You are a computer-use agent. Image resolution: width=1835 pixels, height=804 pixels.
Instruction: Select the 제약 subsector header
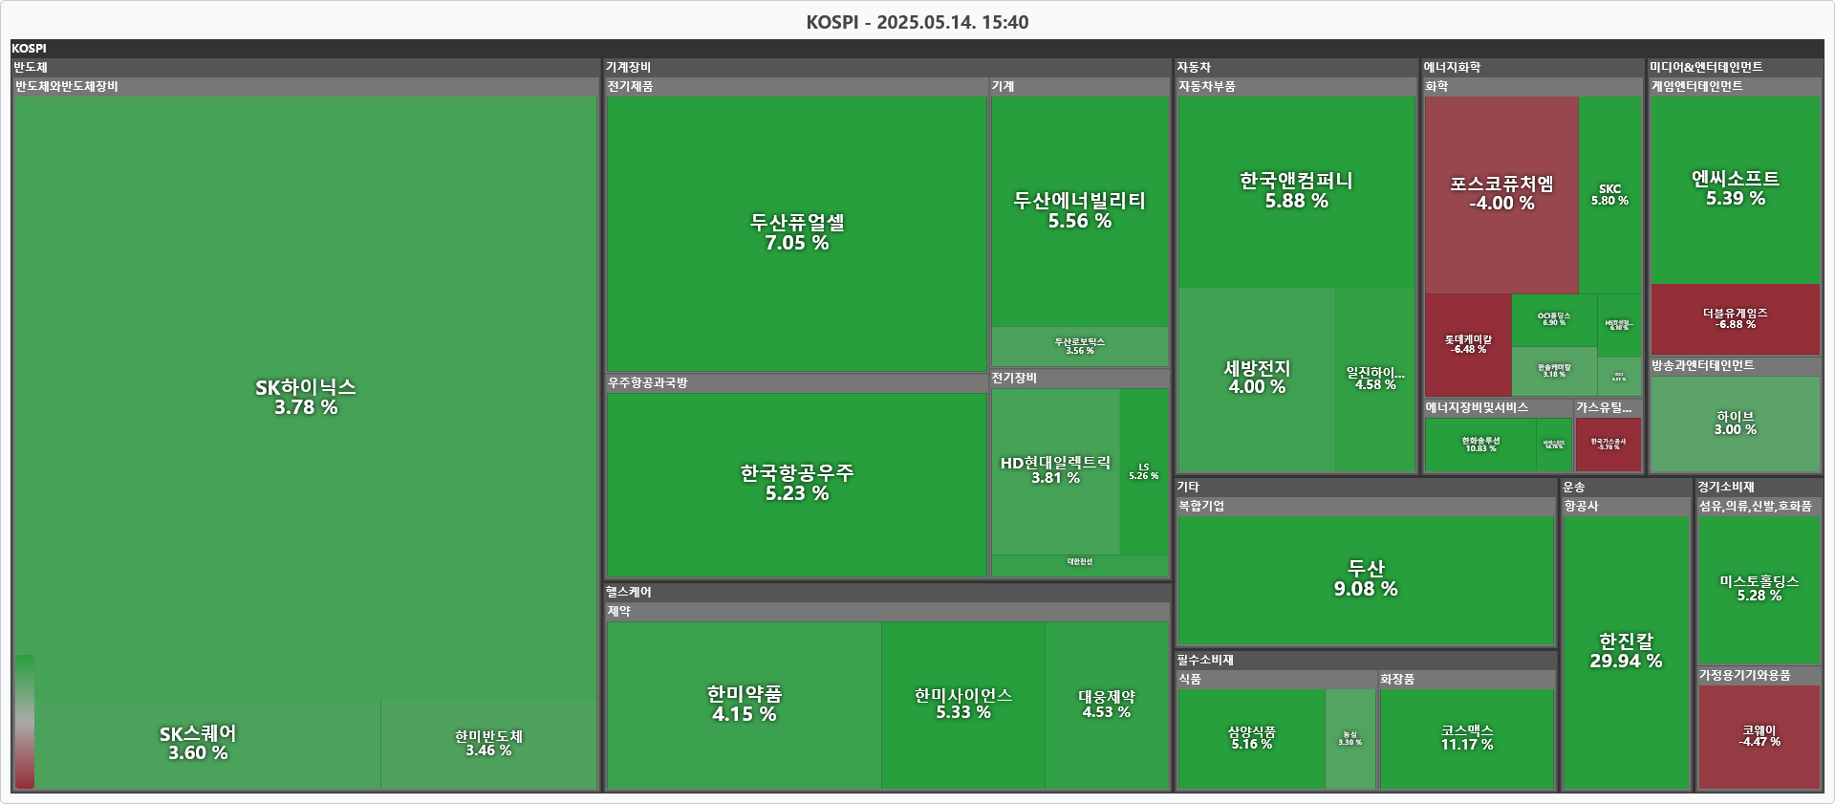coord(888,611)
